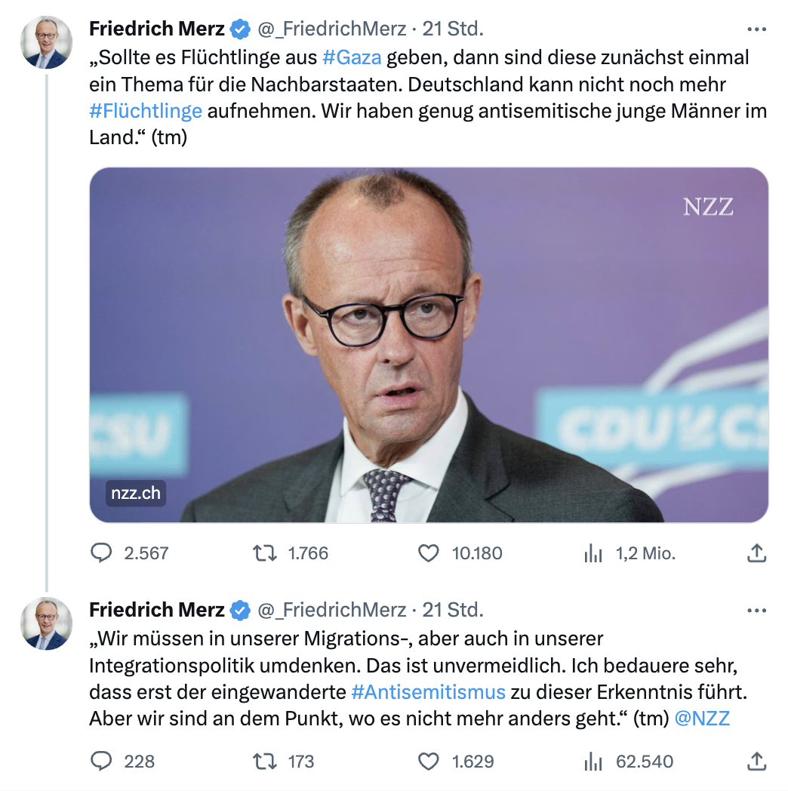
Task: Open the #Antisemitismus hashtag link
Action: [x=428, y=691]
